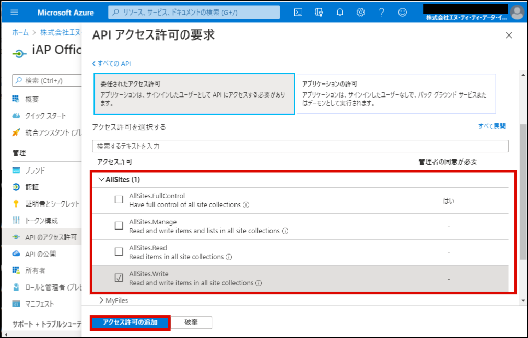Open the notifications bell
The image size is (528, 338).
point(340,13)
